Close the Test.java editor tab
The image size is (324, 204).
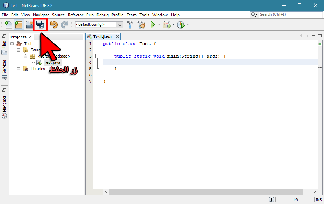click(117, 37)
